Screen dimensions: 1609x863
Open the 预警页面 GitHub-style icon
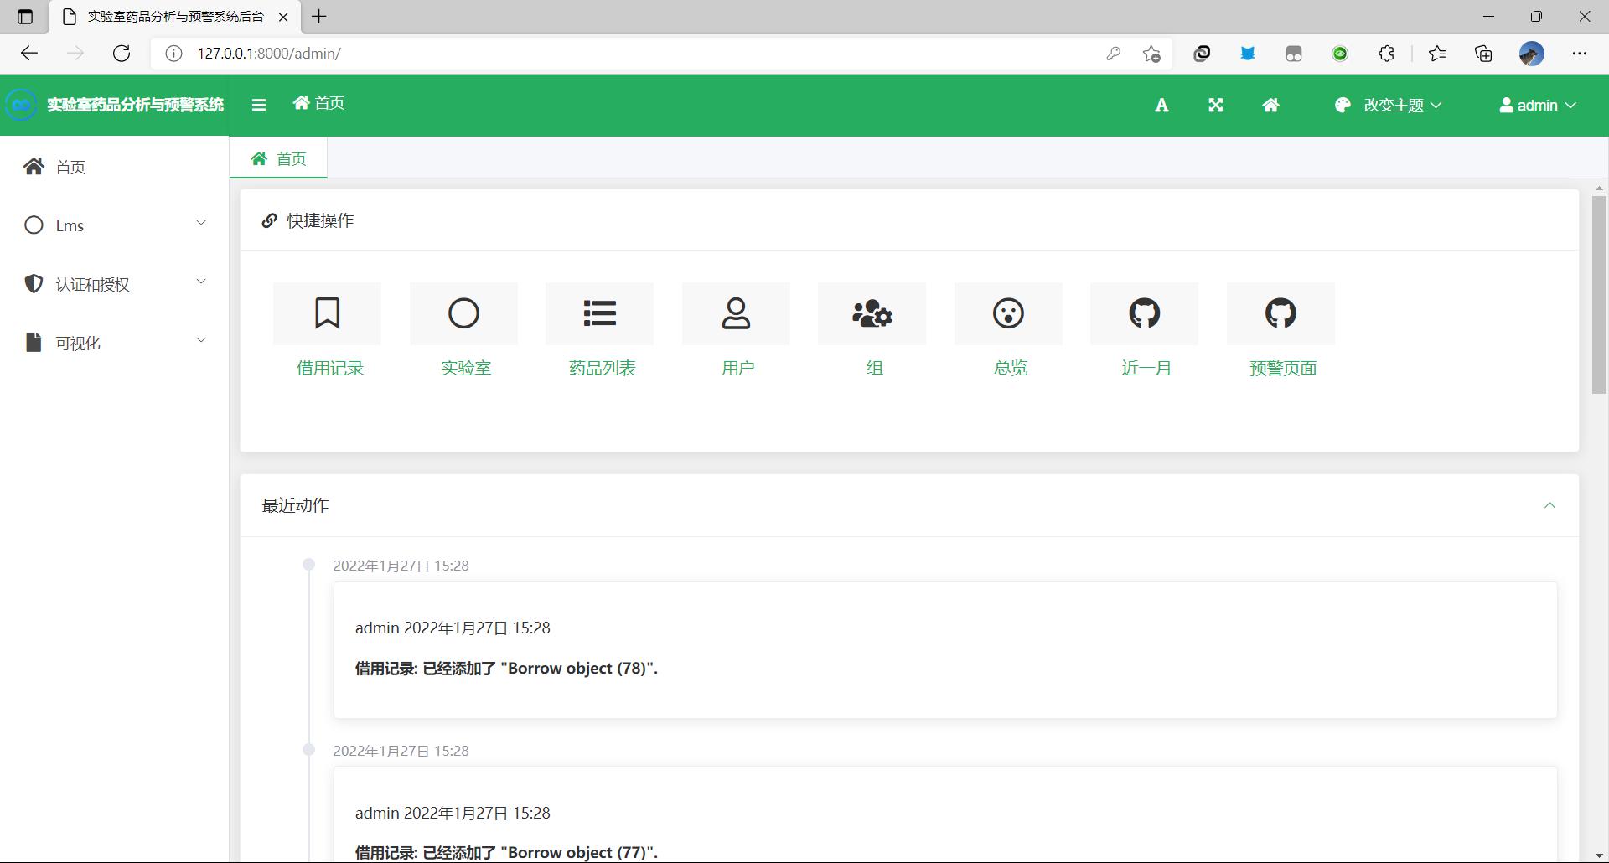point(1280,313)
